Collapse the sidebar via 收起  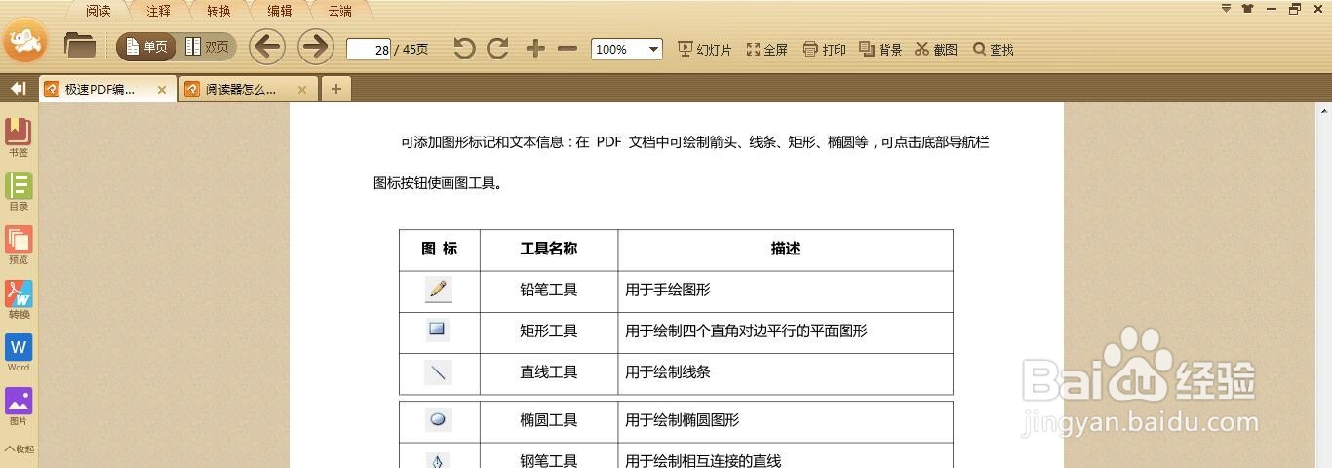point(19,449)
